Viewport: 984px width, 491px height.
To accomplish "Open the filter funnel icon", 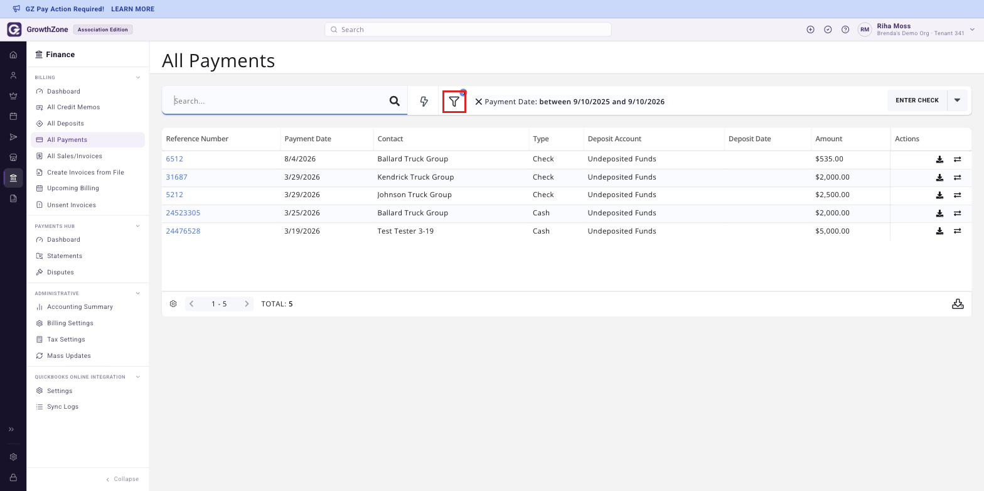I will point(454,102).
